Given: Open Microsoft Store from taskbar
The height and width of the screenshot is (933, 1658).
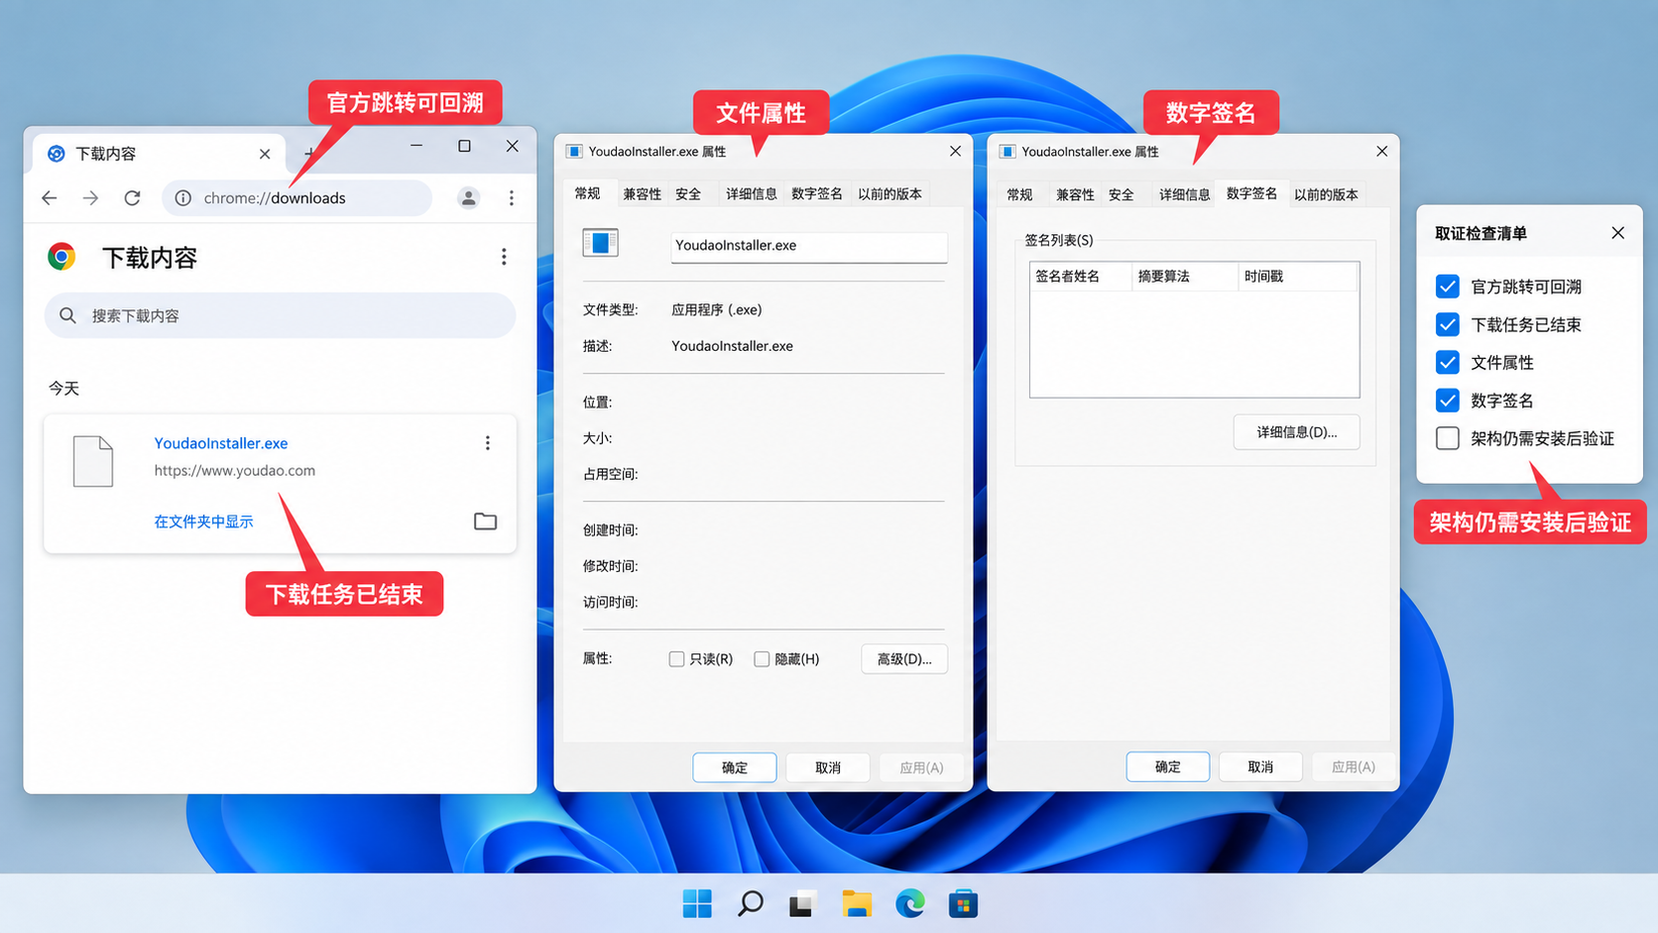Looking at the screenshot, I should pyautogui.click(x=963, y=903).
